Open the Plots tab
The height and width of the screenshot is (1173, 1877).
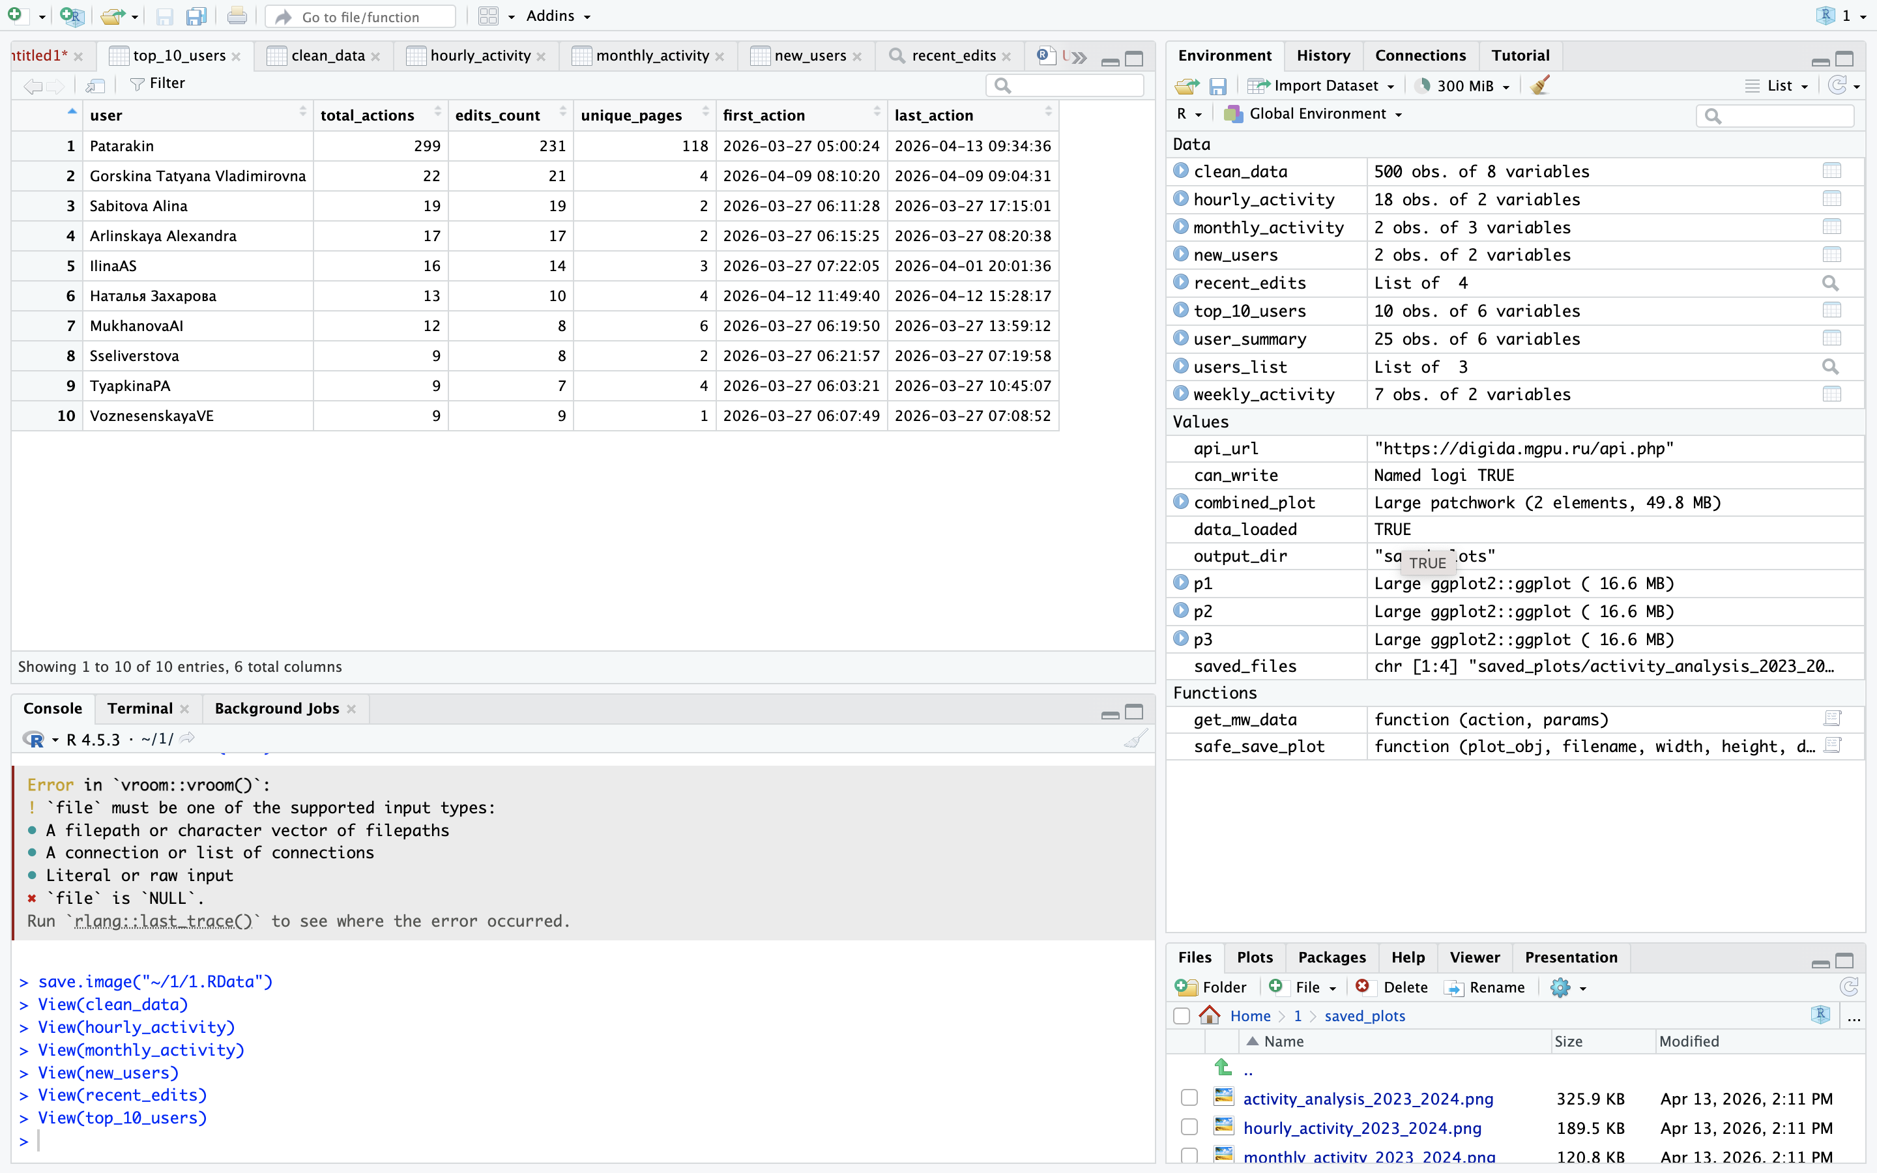click(1254, 957)
